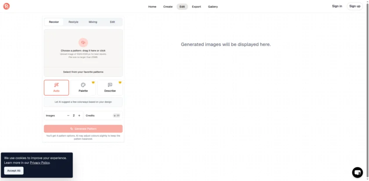Decrease the Images count with minus
This screenshot has height=181, width=369.
coord(68,116)
